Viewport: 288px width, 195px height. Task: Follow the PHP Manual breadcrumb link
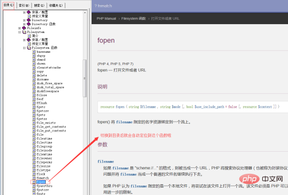[x=106, y=19]
